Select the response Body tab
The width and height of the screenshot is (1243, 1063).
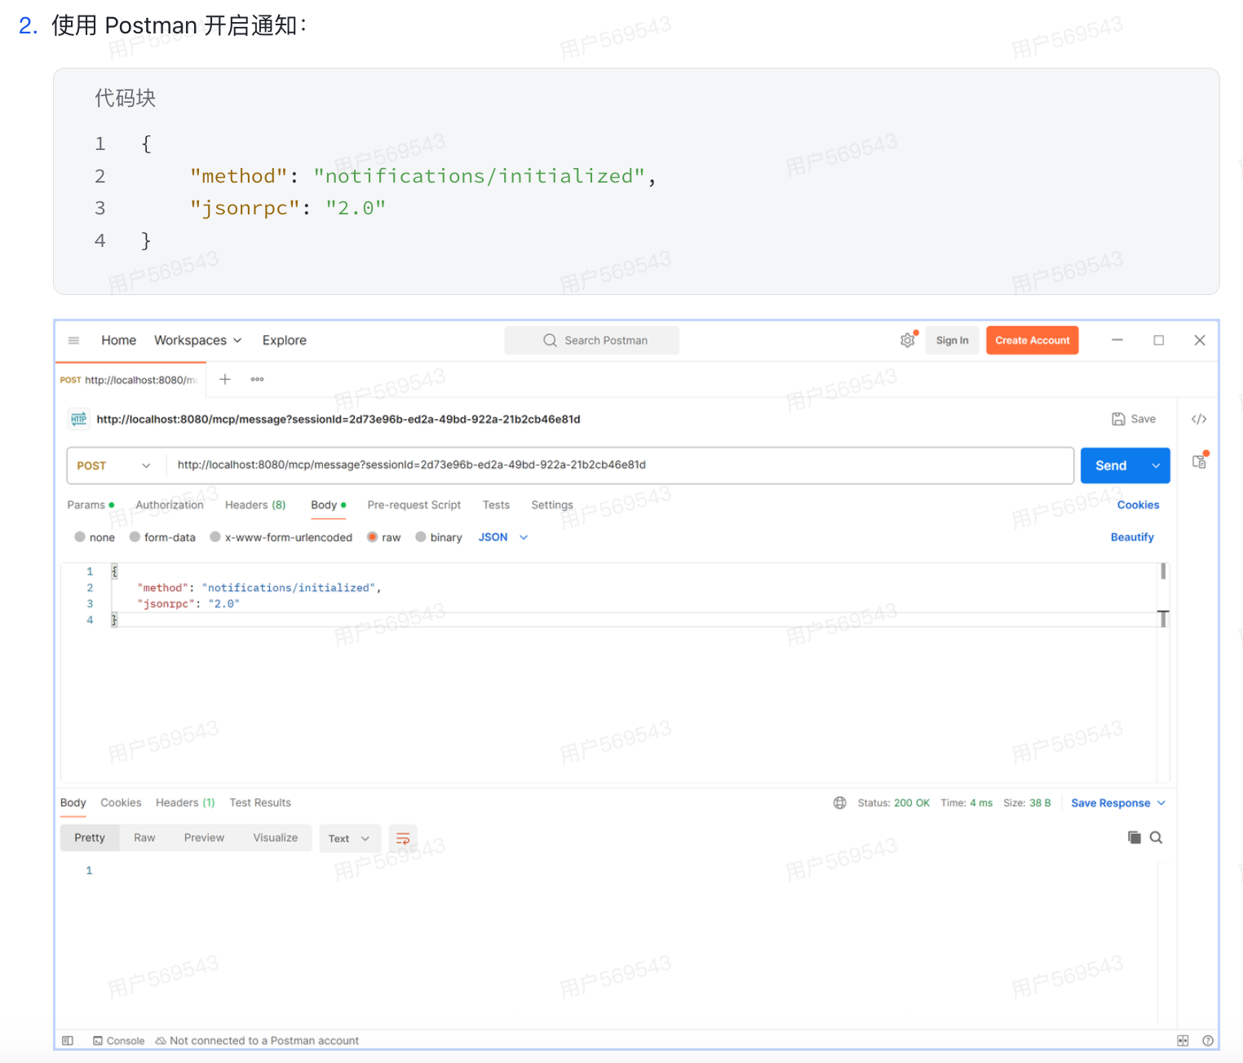(x=73, y=803)
